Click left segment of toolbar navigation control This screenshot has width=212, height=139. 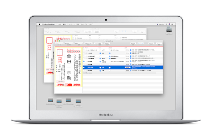pos(139,43)
